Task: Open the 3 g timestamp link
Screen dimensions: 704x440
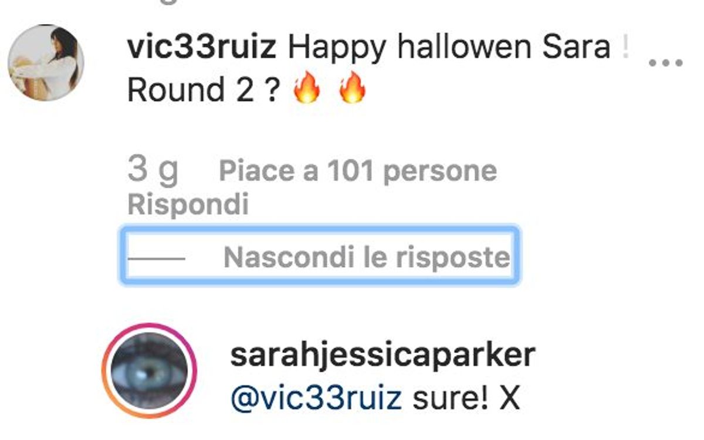Action: coord(153,170)
